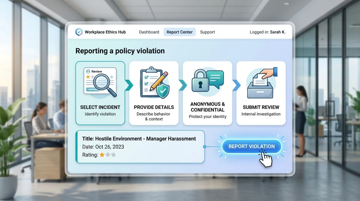The width and height of the screenshot is (360, 201).
Task: Click the Date: Oct 26, 2023 line
Action: [103, 147]
